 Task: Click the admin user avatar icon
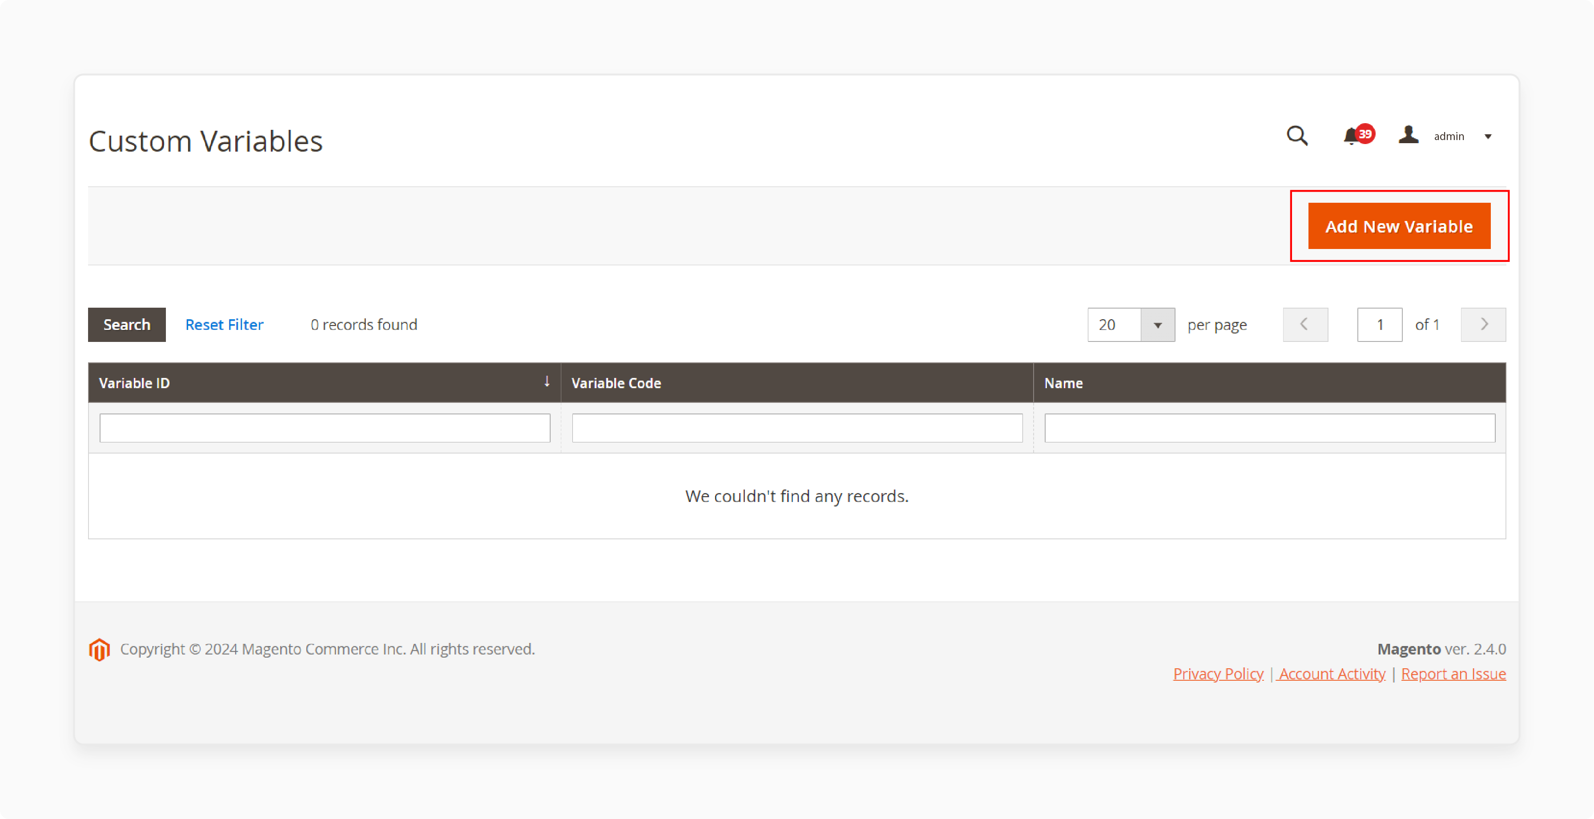click(1409, 135)
